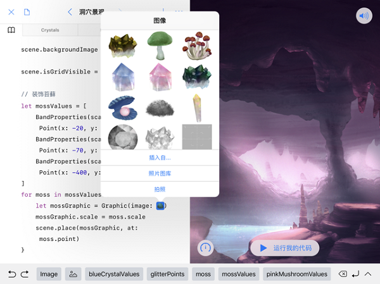Insert pinkMushroomValues suggestion
This screenshot has width=380, height=284.
(x=297, y=274)
